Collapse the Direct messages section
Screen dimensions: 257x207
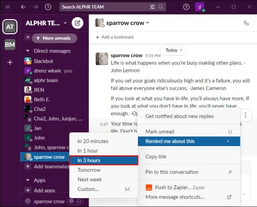pyautogui.click(x=28, y=51)
